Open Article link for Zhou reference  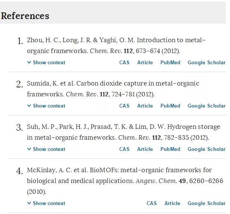point(145,63)
